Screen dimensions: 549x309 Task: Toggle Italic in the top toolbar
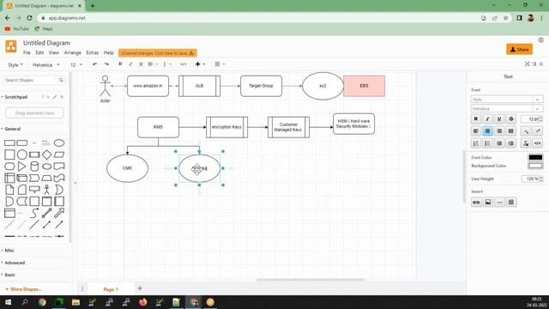click(x=130, y=64)
